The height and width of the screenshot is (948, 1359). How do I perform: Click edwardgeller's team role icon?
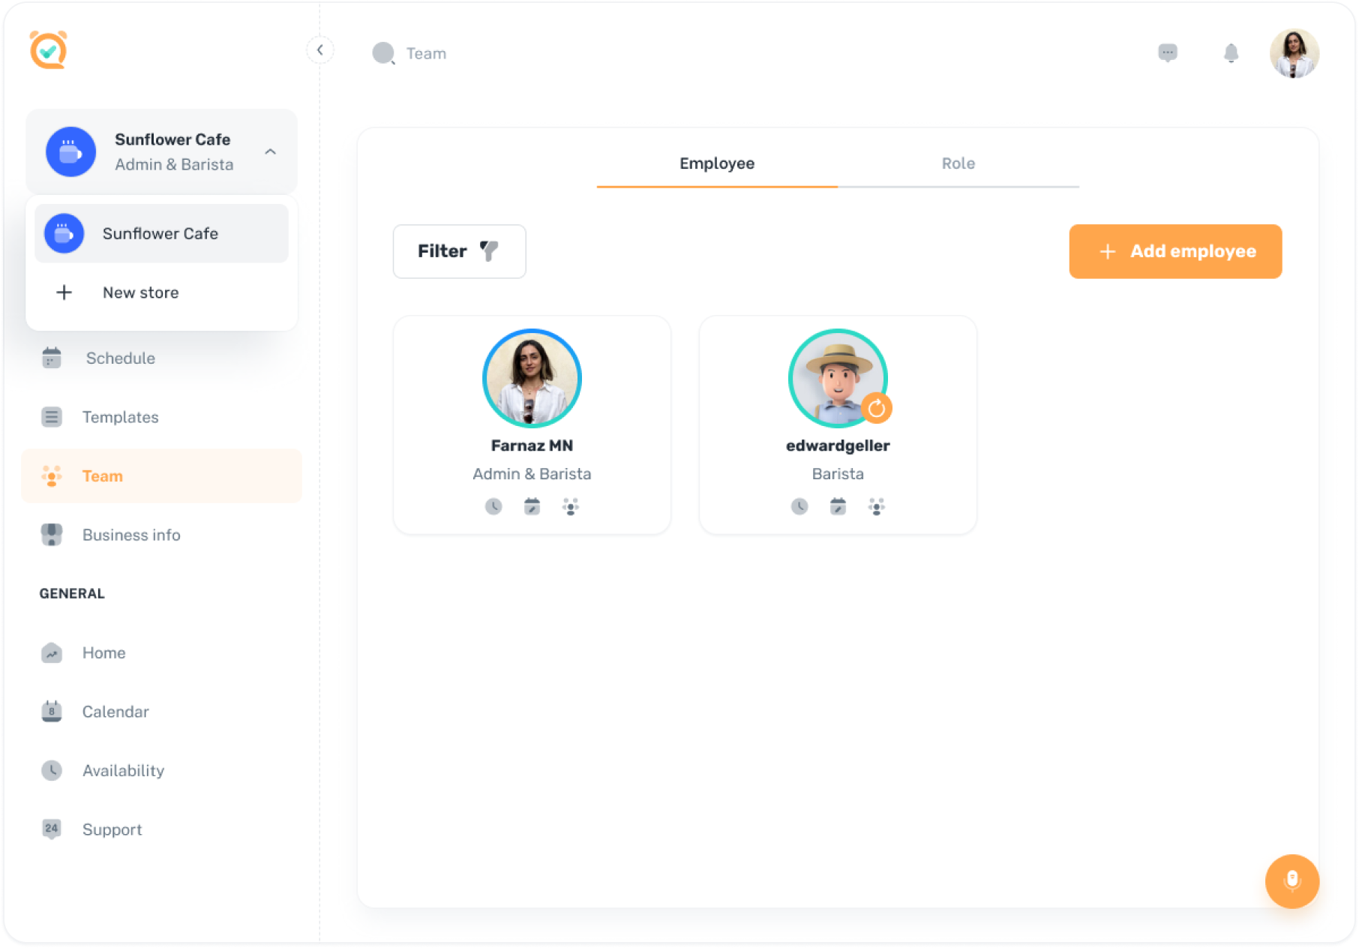tap(876, 507)
